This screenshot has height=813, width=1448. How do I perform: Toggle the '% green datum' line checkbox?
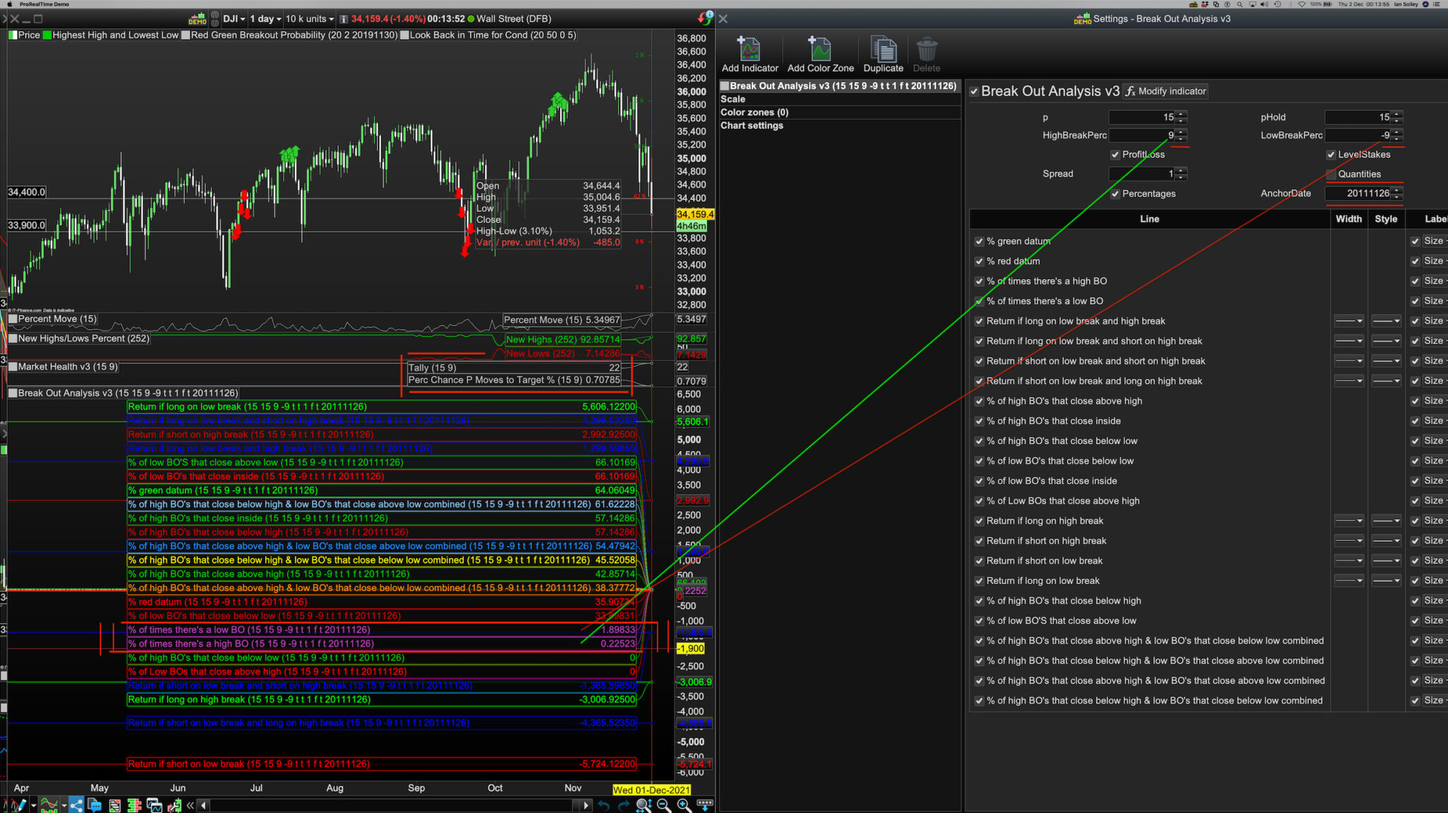pyautogui.click(x=979, y=241)
